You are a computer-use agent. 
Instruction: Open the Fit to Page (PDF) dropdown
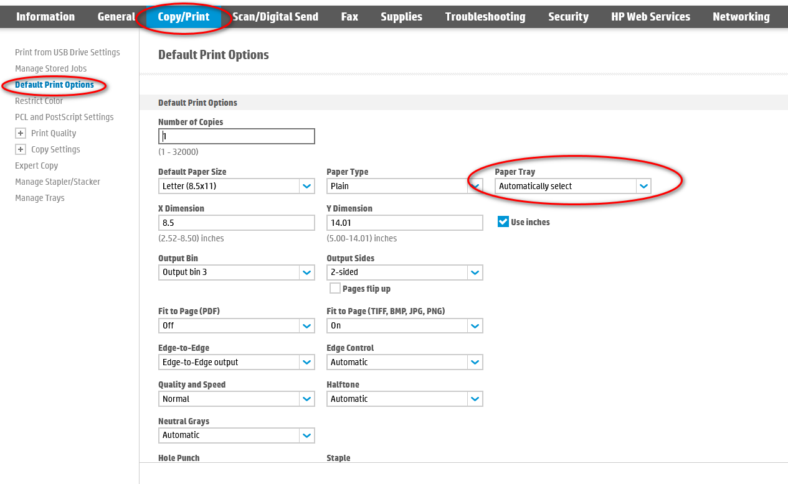237,325
